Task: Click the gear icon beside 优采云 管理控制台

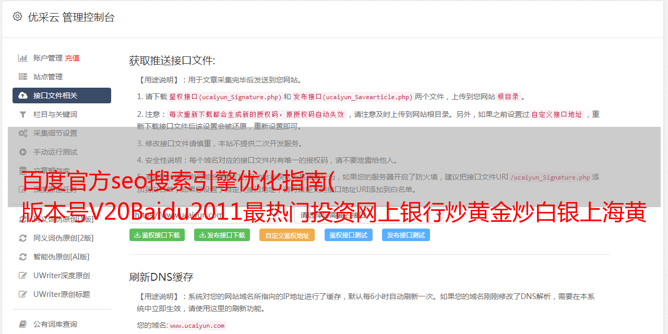Action: [x=18, y=17]
